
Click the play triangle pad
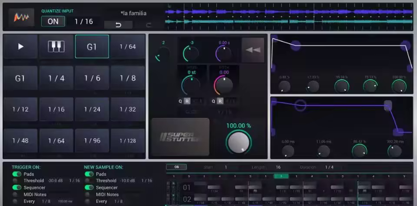[21, 46]
